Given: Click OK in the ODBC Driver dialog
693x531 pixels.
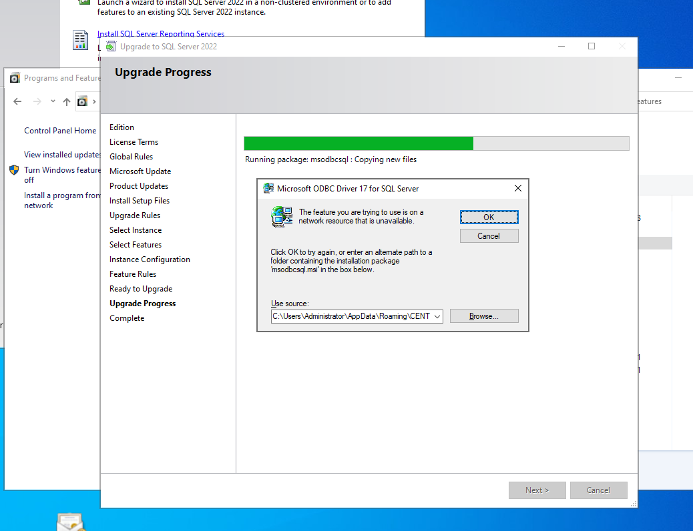Looking at the screenshot, I should point(489,217).
